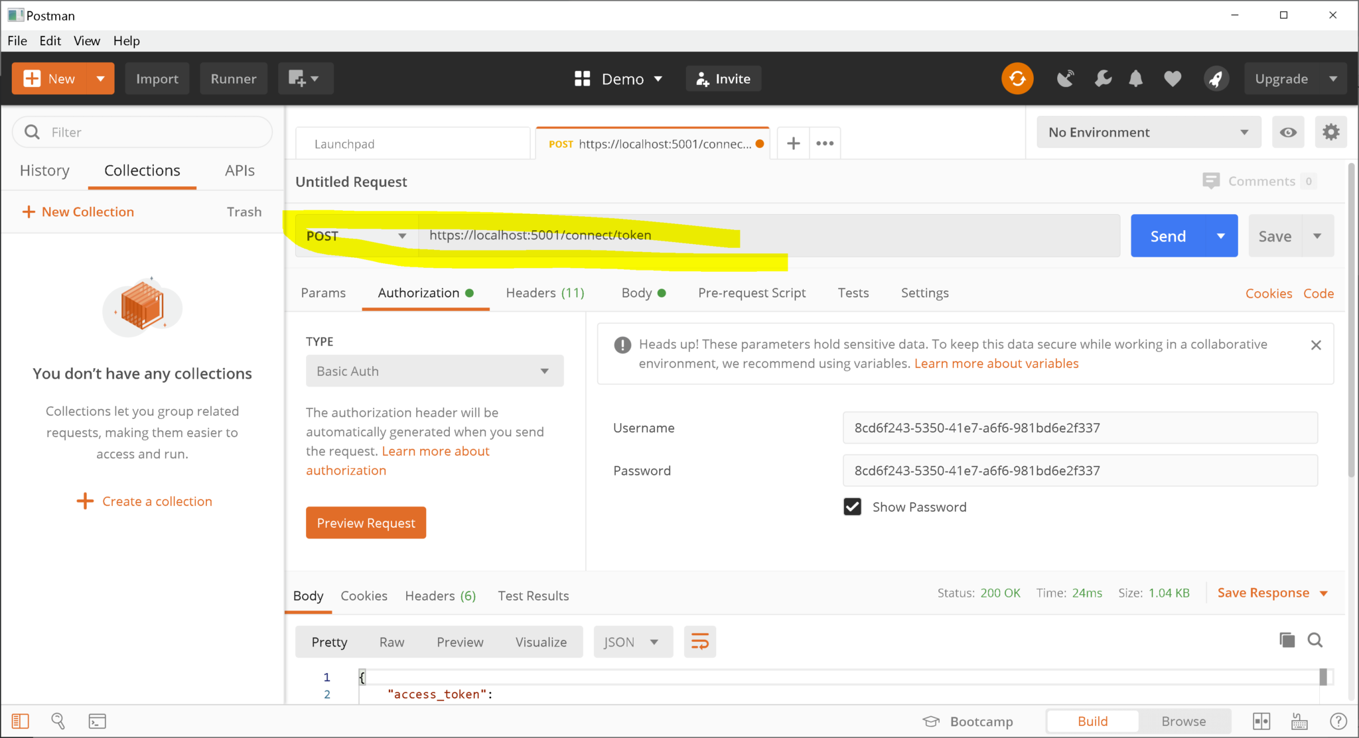Expand the No Environment dropdown
The image size is (1359, 738).
coord(1148,132)
